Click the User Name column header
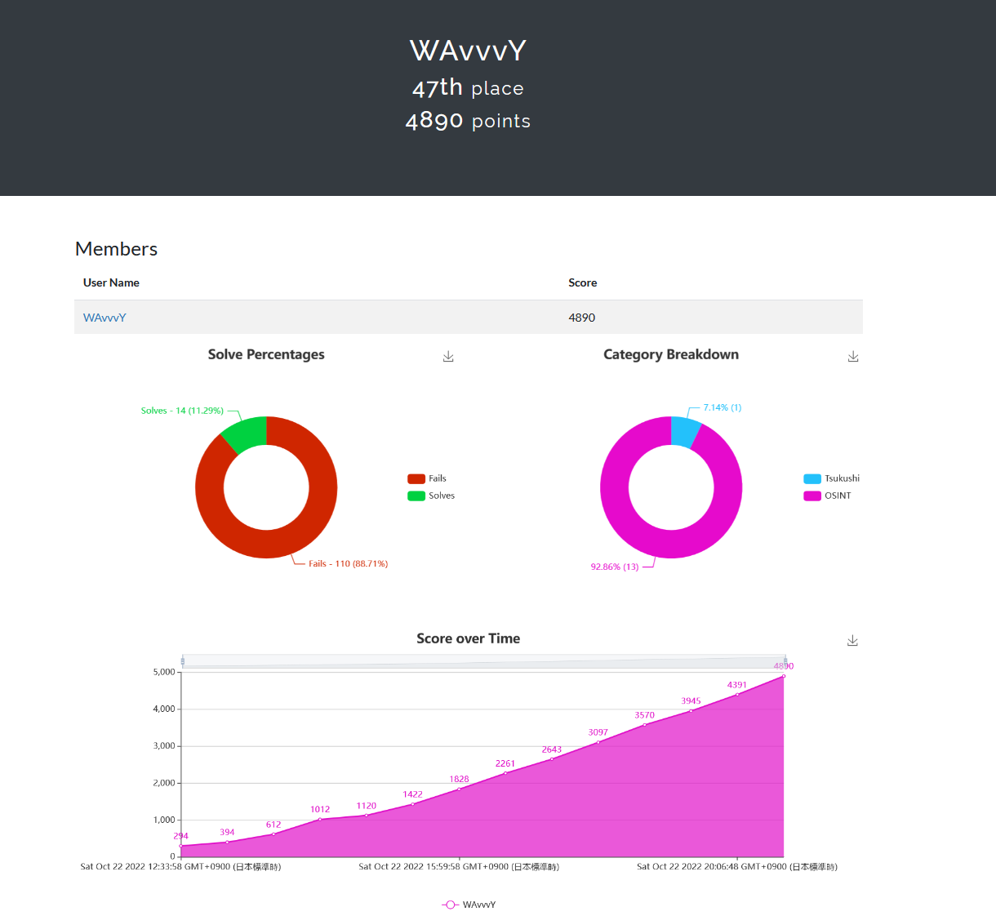996x916 pixels. point(111,282)
